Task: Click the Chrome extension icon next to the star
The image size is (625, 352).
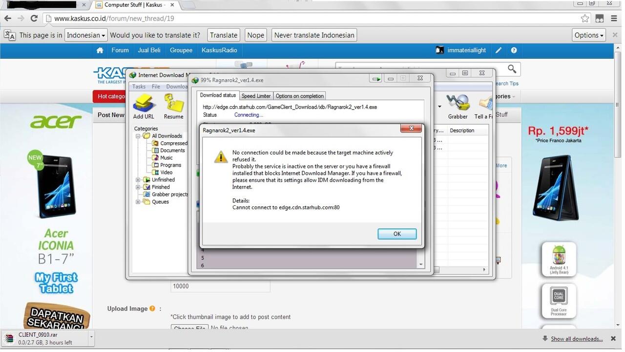Action: coord(600,19)
